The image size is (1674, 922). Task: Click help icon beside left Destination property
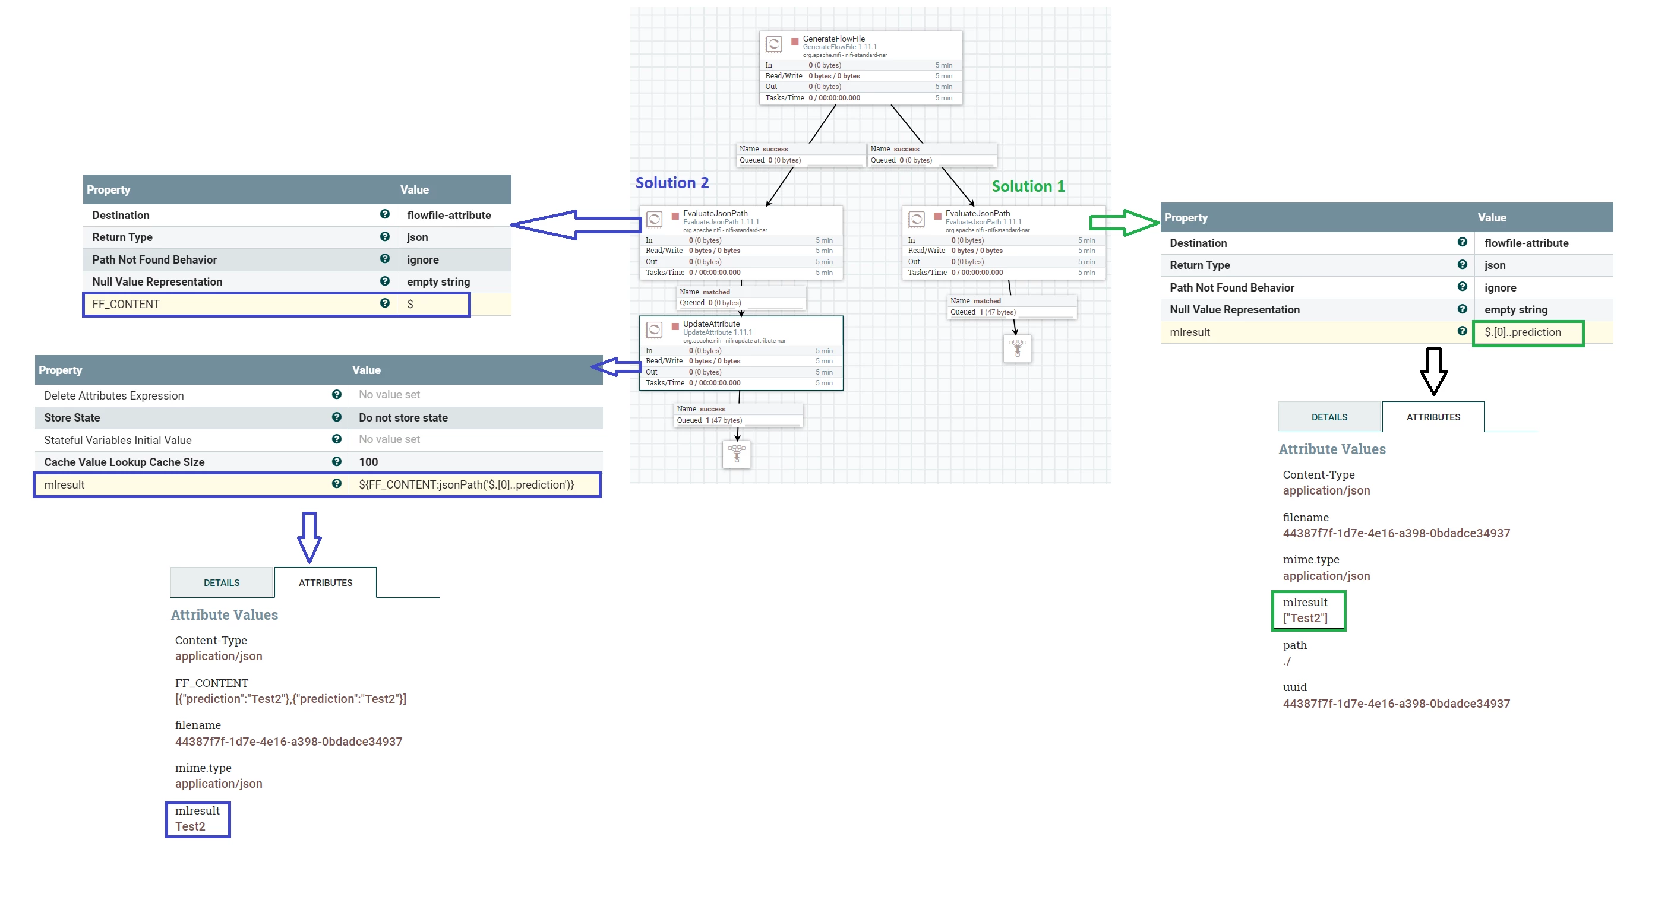pos(385,214)
